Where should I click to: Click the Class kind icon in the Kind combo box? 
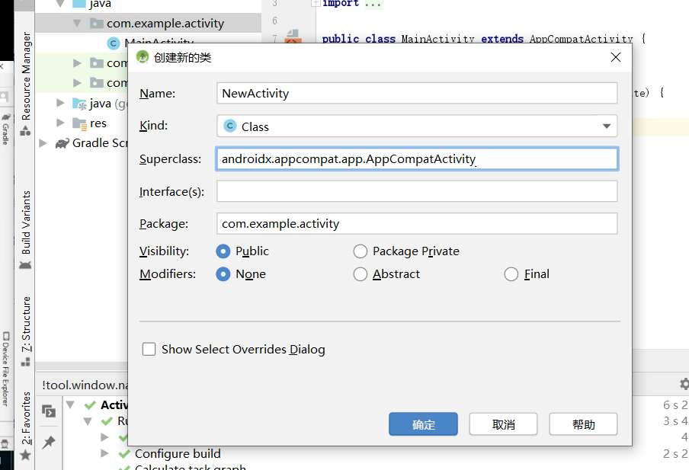pos(230,126)
